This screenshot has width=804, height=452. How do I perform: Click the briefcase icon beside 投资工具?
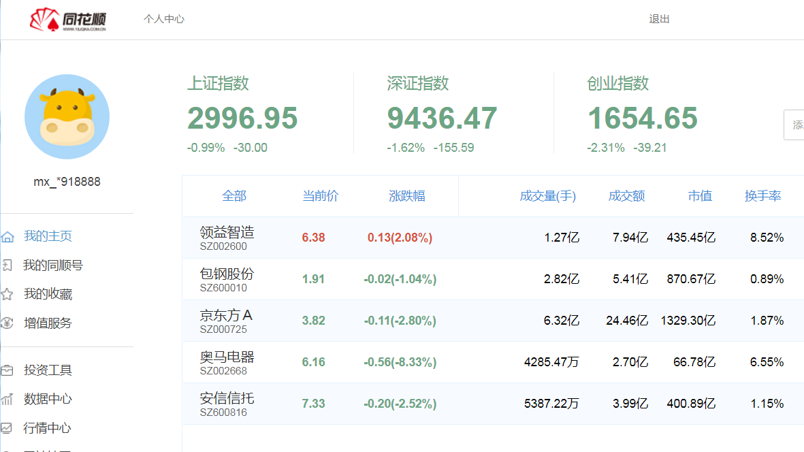point(7,370)
